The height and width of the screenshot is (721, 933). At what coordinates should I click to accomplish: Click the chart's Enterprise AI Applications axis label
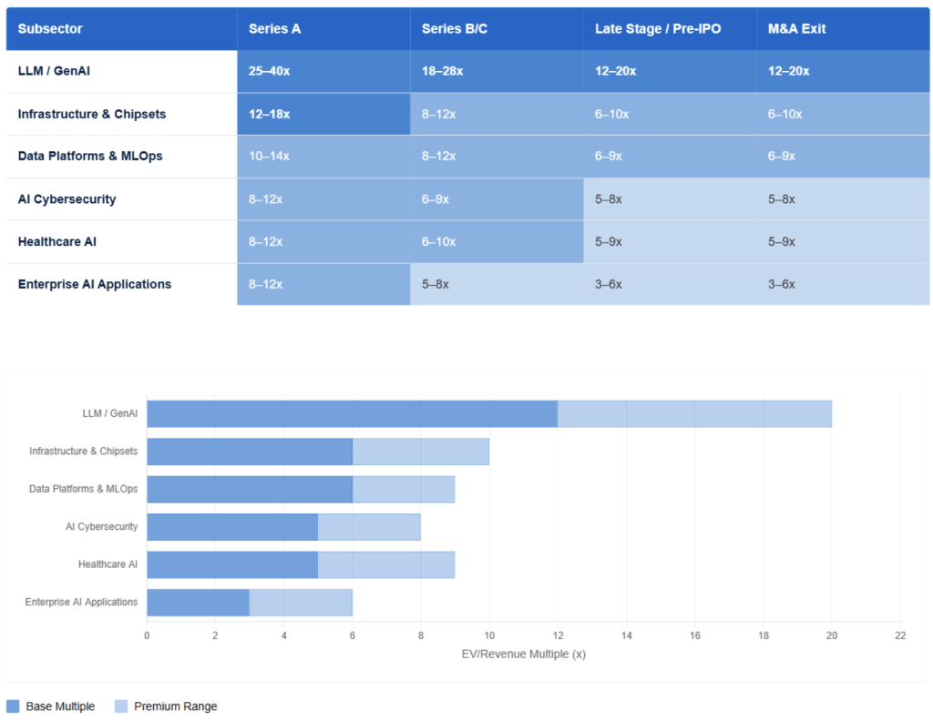click(x=81, y=602)
